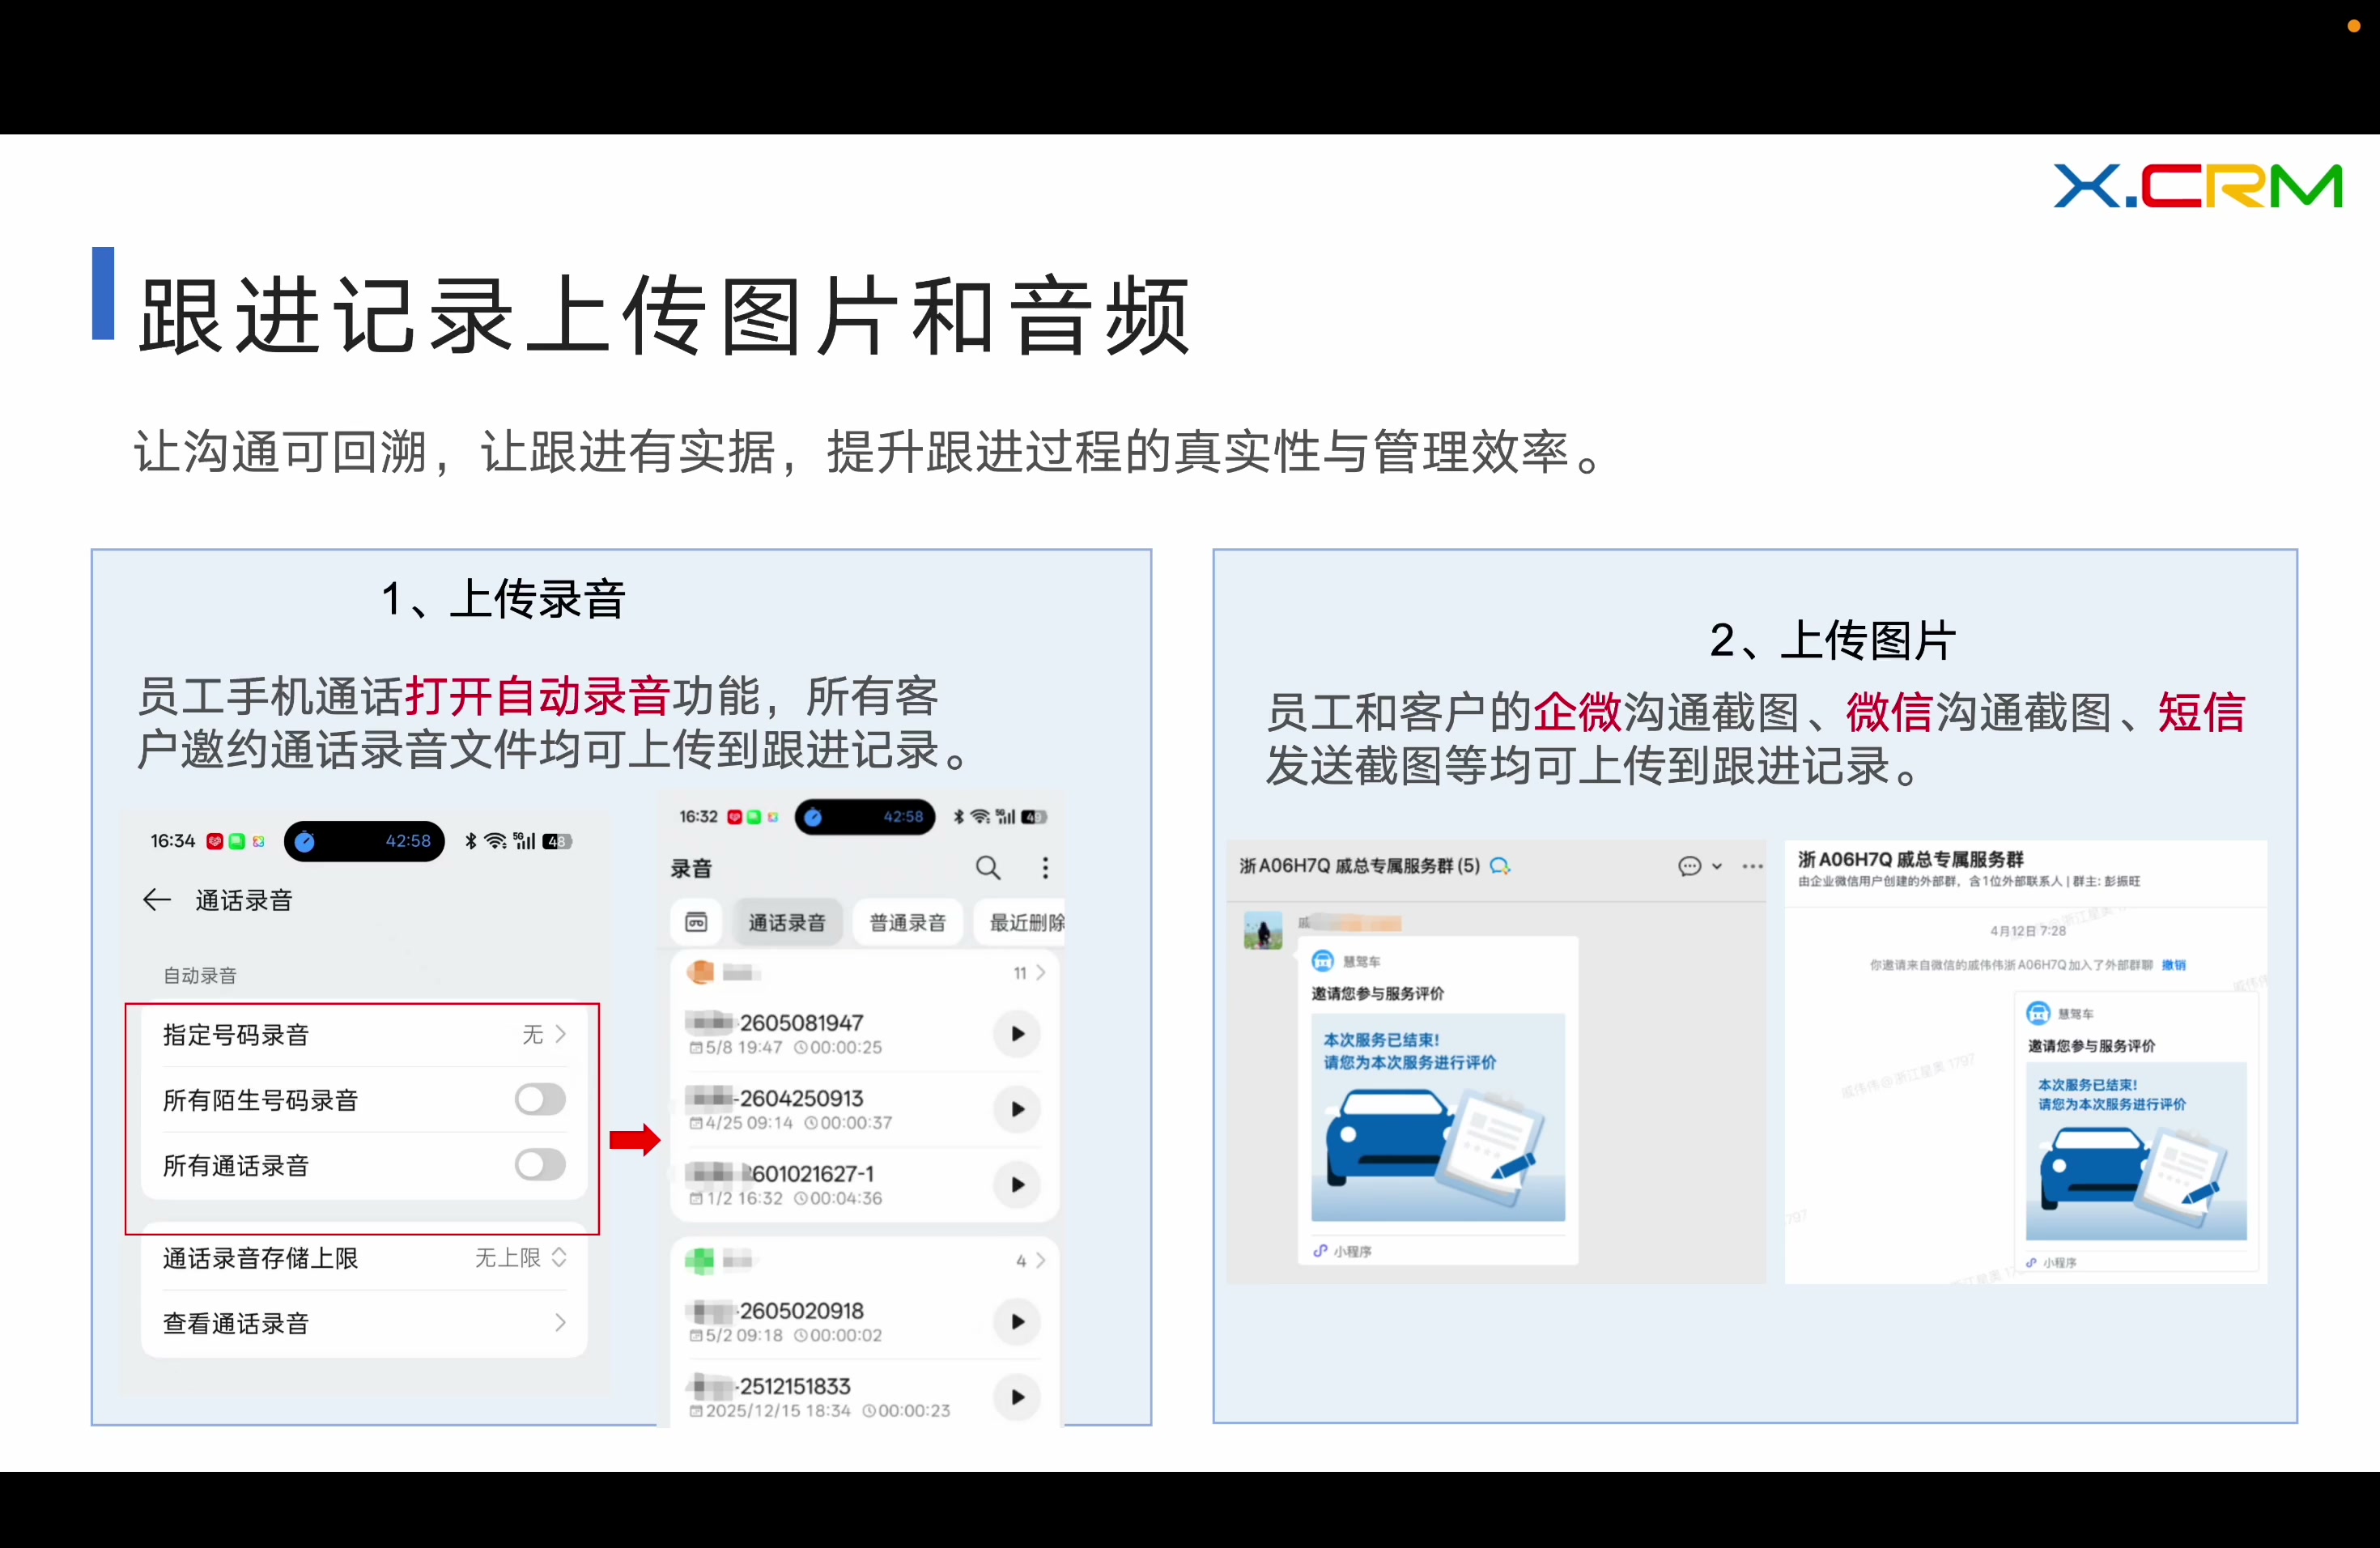Click the 42:58 timer pill in right phone
The image size is (2380, 1548).
click(x=865, y=817)
